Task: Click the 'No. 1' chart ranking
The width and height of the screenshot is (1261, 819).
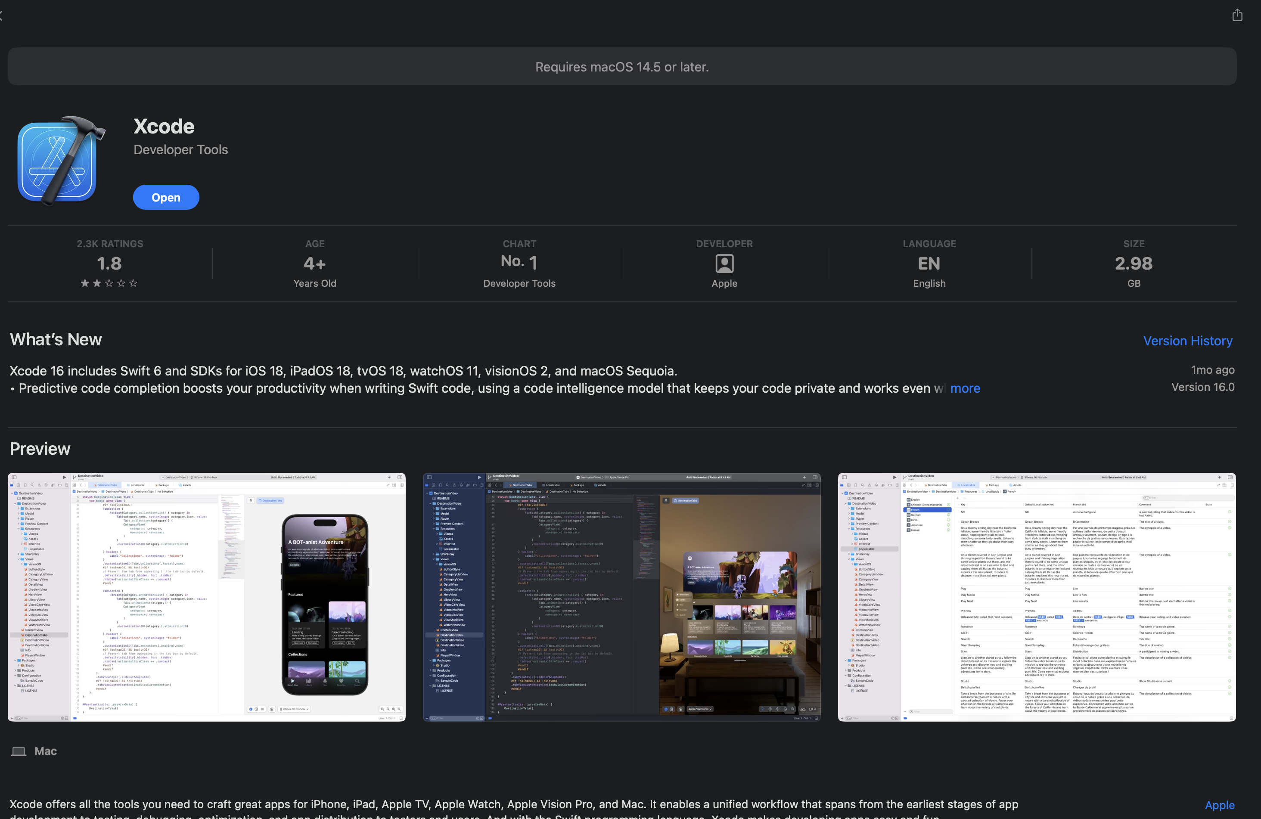Action: (x=519, y=262)
